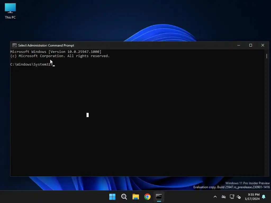The height and width of the screenshot is (203, 271).
Task: Click the muted volume tray icon
Action: point(239,197)
